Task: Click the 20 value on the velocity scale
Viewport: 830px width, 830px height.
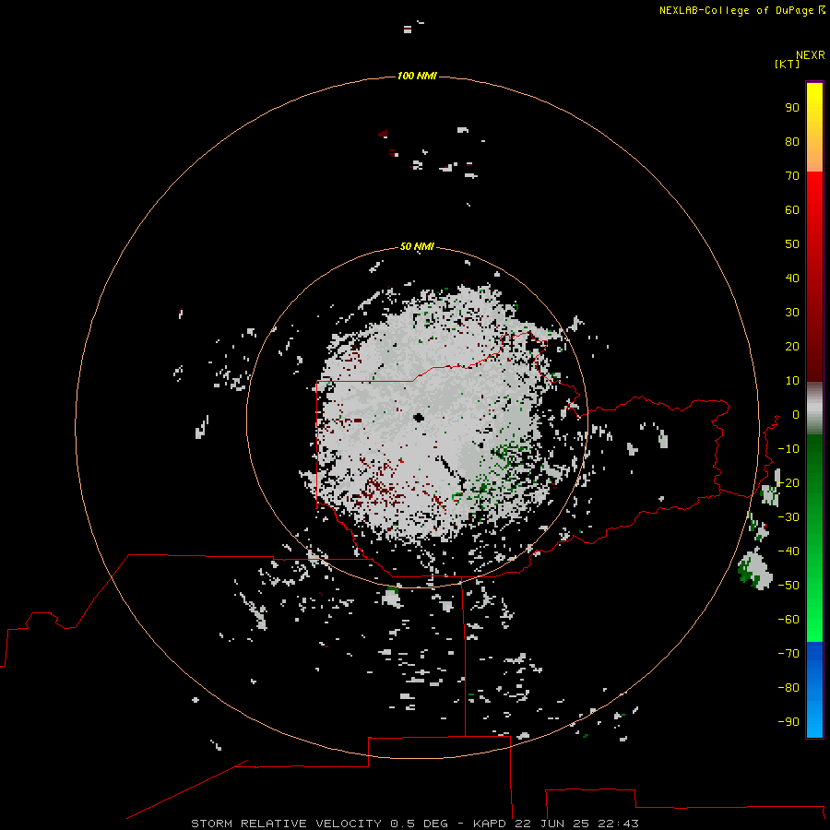Action: pyautogui.click(x=792, y=347)
